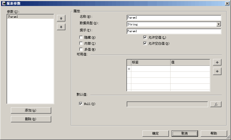Click the default value text field
The height and width of the screenshot is (140, 231).
coord(167,104)
